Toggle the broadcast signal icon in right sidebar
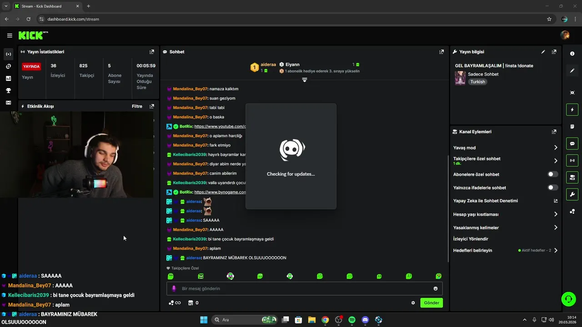This screenshot has height=327, width=582. coord(572,160)
